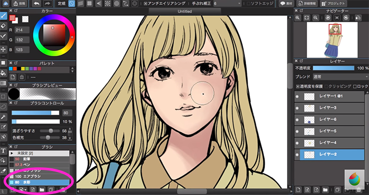
Task: Delete selected palette color
Action: (x=22, y=77)
